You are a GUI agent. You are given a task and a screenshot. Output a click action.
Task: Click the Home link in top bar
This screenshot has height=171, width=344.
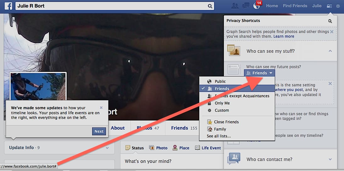(272, 6)
